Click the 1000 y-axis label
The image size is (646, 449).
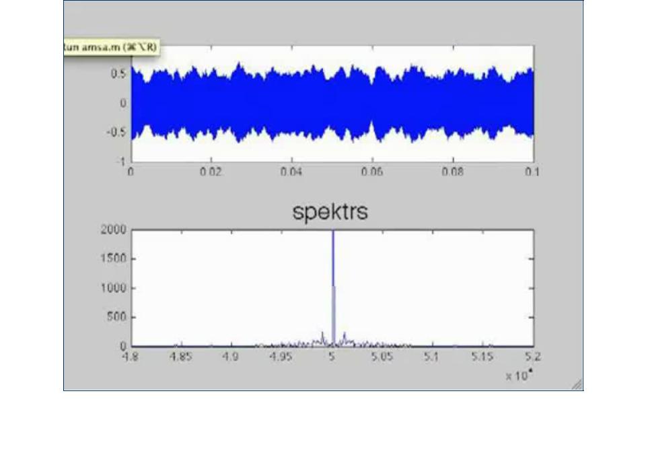click(x=113, y=288)
